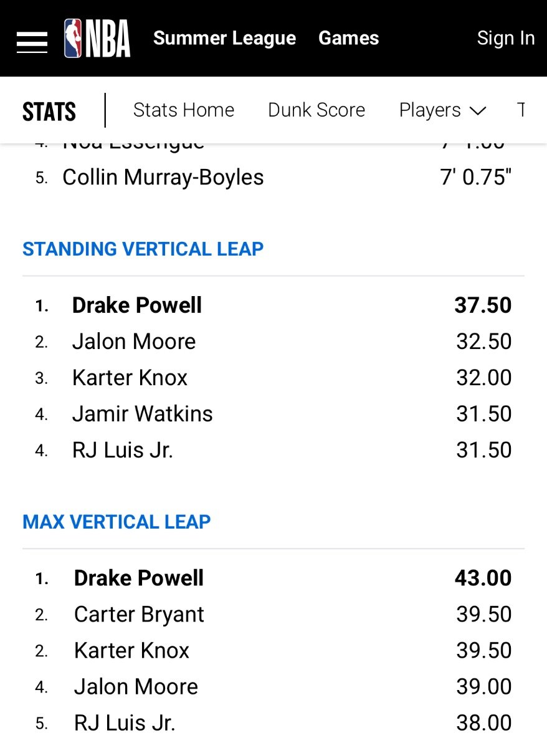Screen dimensions: 547x748
Task: Click the chevron next to Players
Action: tap(477, 112)
